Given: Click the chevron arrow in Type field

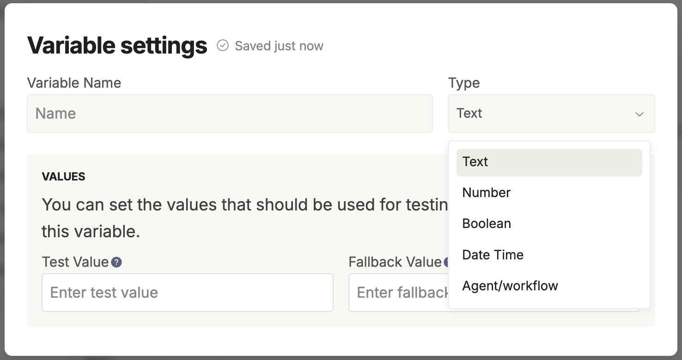Looking at the screenshot, I should point(639,114).
